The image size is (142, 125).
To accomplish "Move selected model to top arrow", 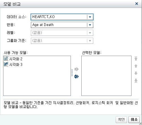I will click(x=136, y=59).
